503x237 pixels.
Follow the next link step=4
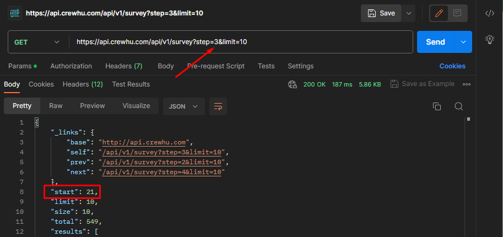tap(161, 172)
